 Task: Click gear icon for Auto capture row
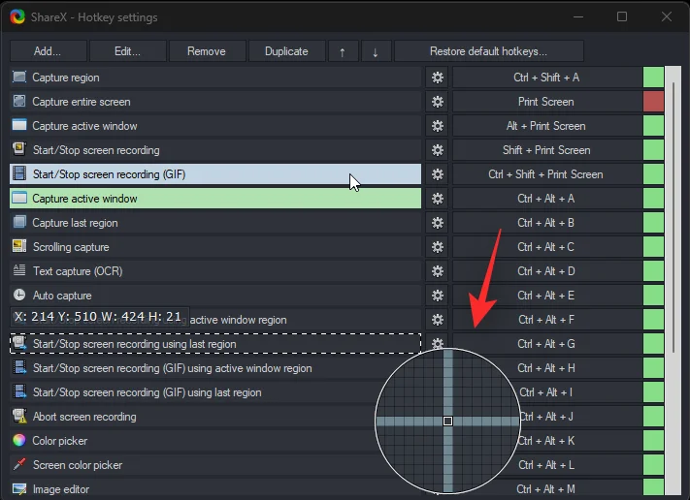pyautogui.click(x=438, y=296)
